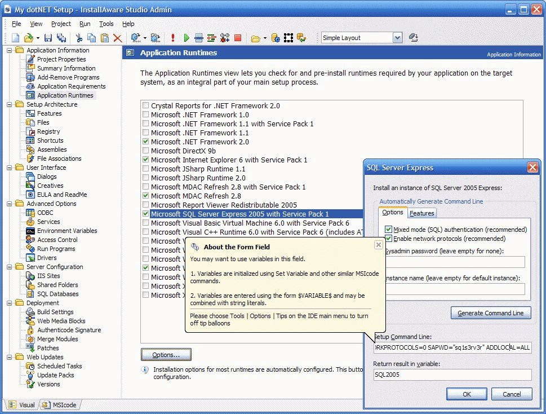546x414 pixels.
Task: Select Microsoft Report Viewer Redistributable 2005 row
Action: click(224, 205)
